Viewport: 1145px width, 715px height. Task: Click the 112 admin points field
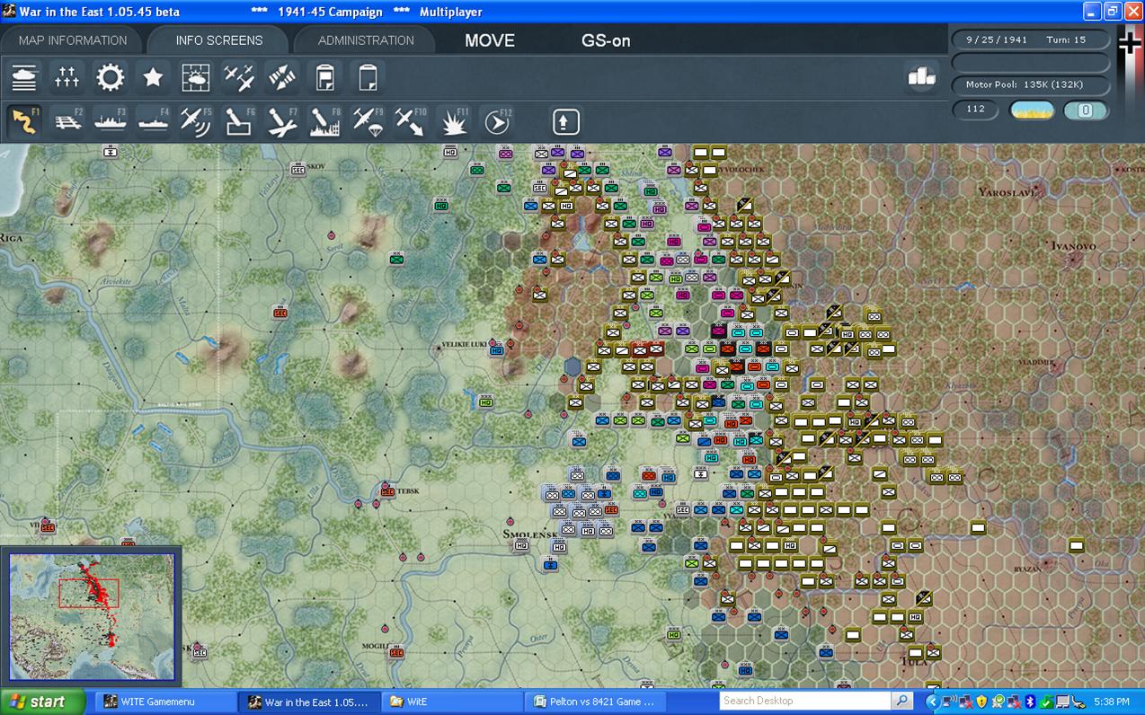coord(976,110)
